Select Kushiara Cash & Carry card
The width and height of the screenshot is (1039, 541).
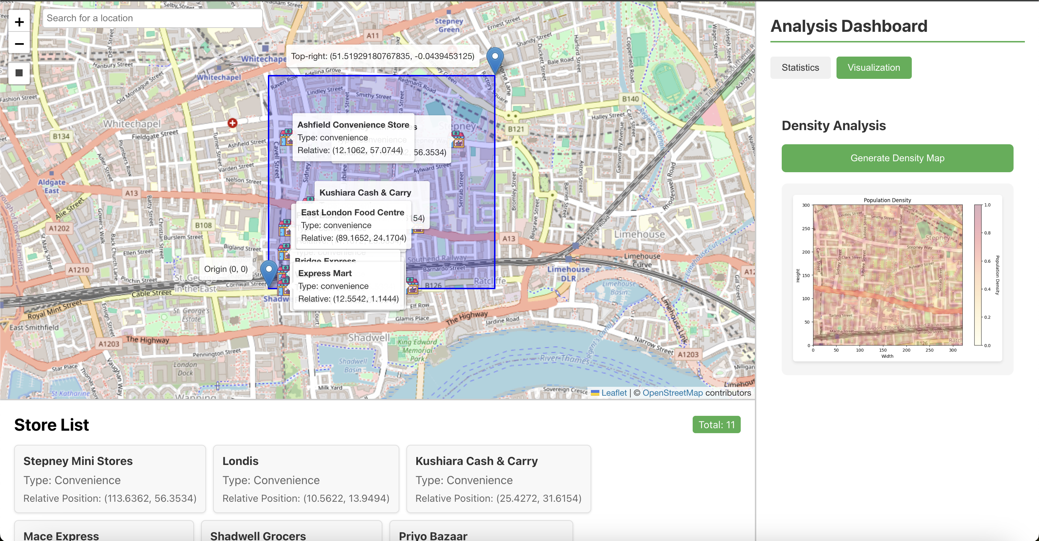pos(498,479)
